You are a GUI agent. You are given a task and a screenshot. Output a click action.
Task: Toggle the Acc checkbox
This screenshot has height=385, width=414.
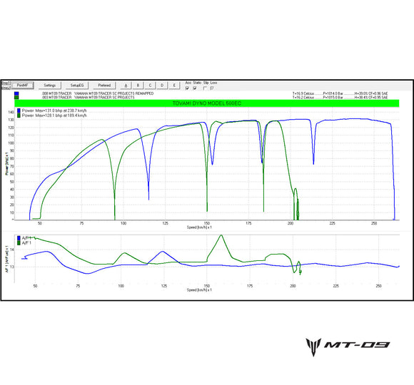tap(187, 88)
